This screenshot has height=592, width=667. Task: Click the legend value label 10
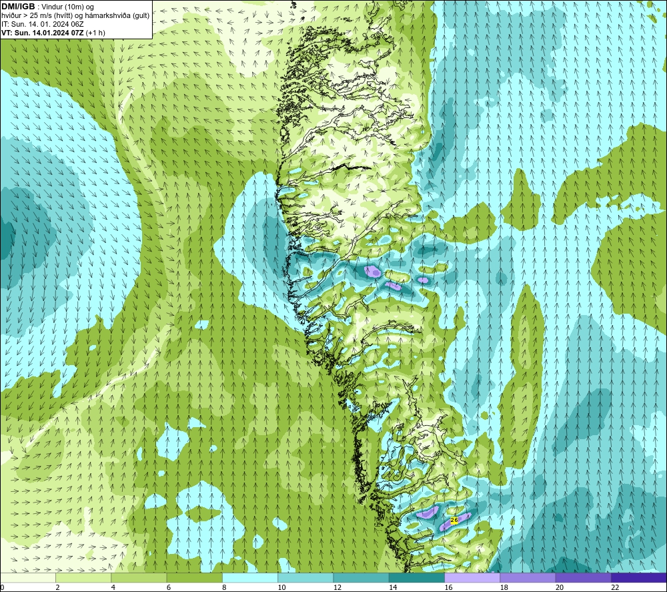[282, 587]
